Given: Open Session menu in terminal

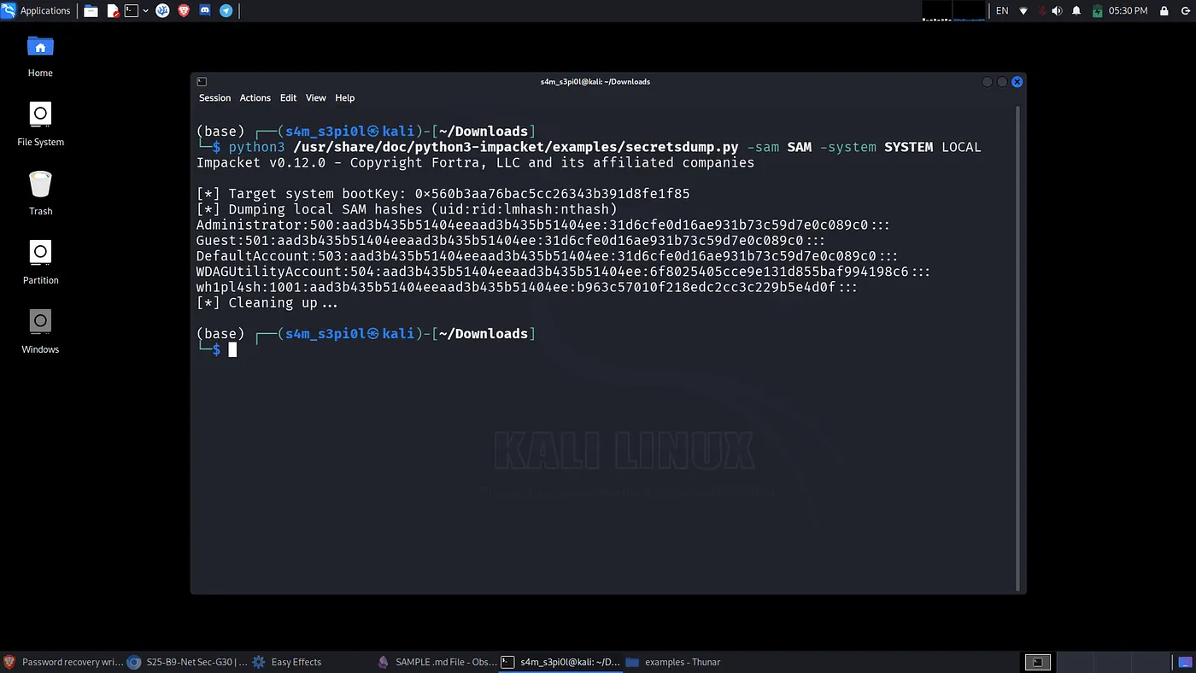Looking at the screenshot, I should click(214, 98).
